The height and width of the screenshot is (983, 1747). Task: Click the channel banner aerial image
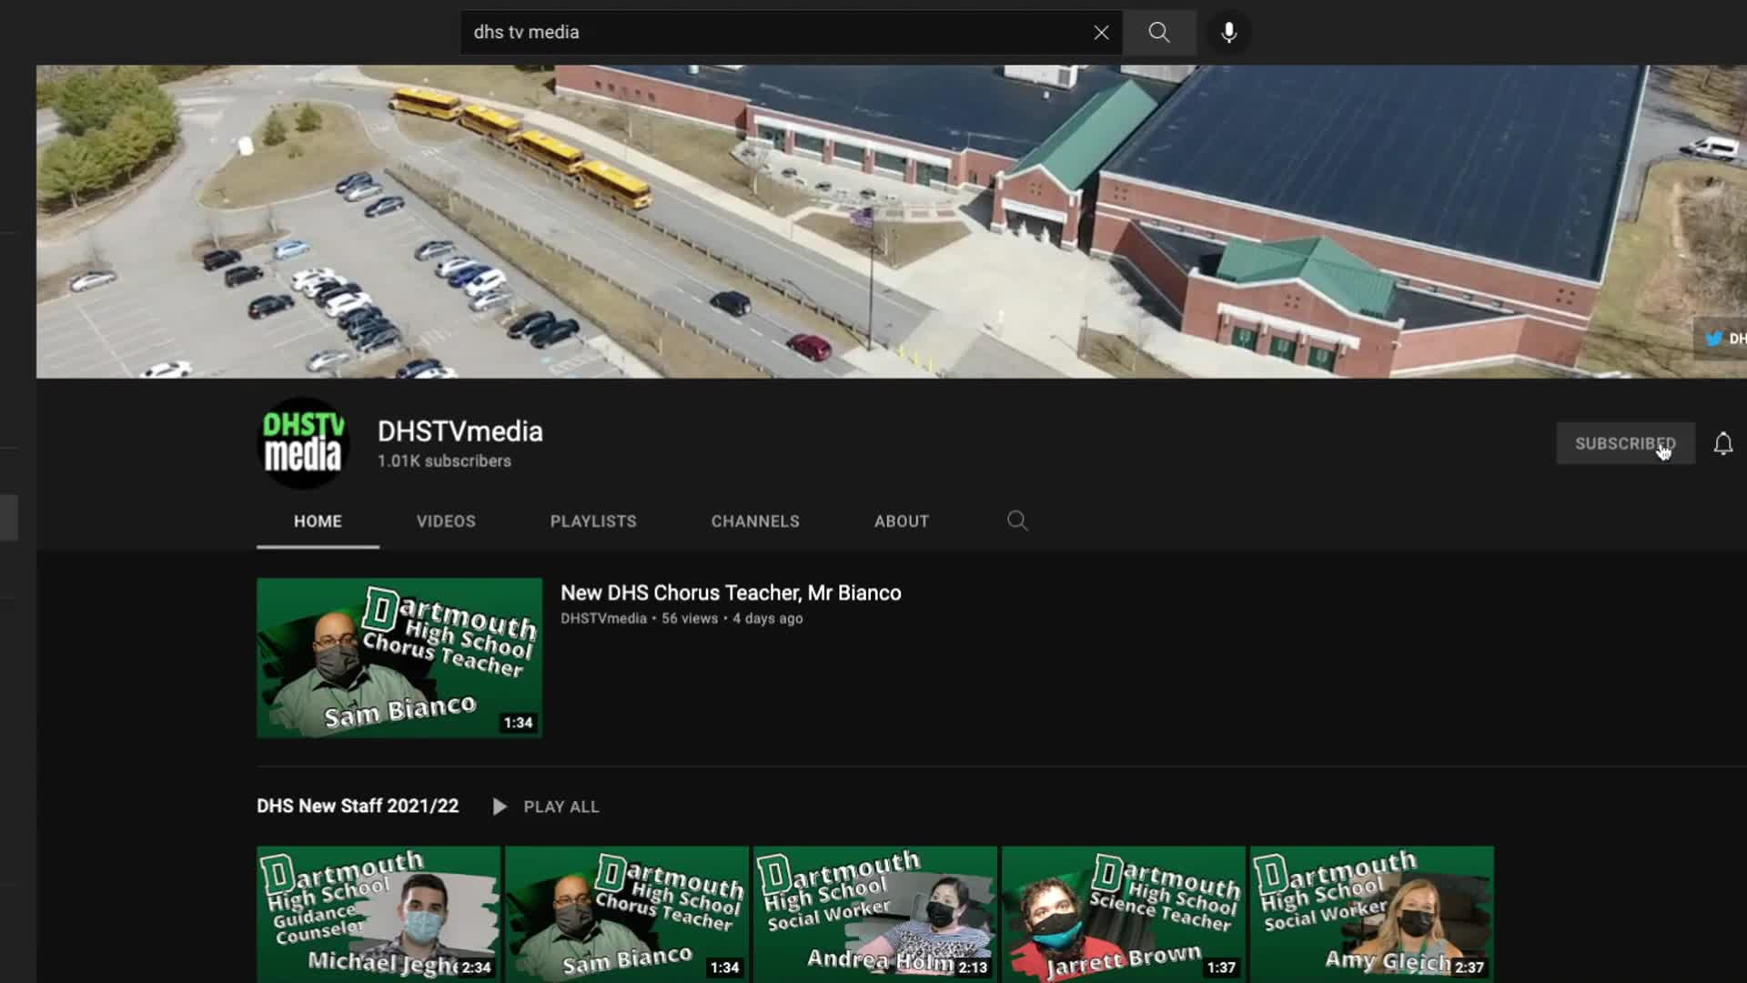click(x=892, y=221)
